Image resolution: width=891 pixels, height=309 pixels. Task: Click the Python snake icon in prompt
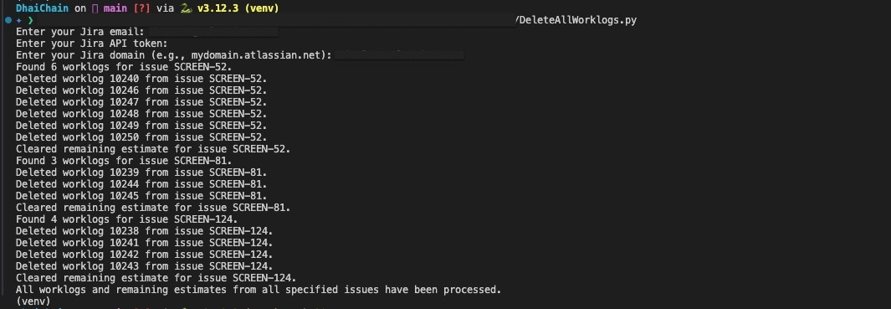[x=185, y=8]
